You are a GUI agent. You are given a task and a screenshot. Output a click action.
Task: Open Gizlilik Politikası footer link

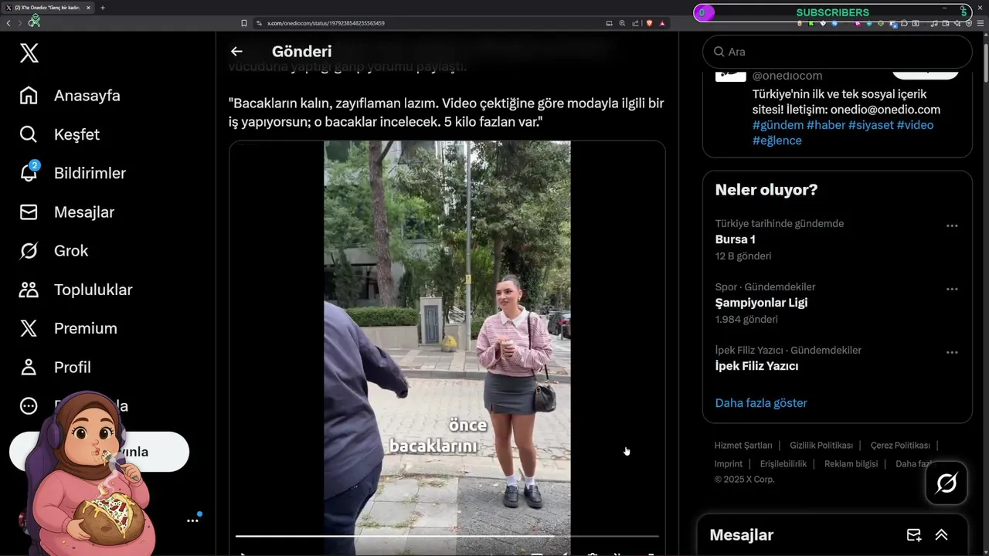click(x=821, y=446)
